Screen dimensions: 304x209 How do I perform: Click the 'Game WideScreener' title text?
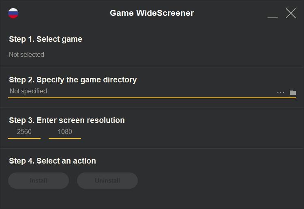click(152, 13)
